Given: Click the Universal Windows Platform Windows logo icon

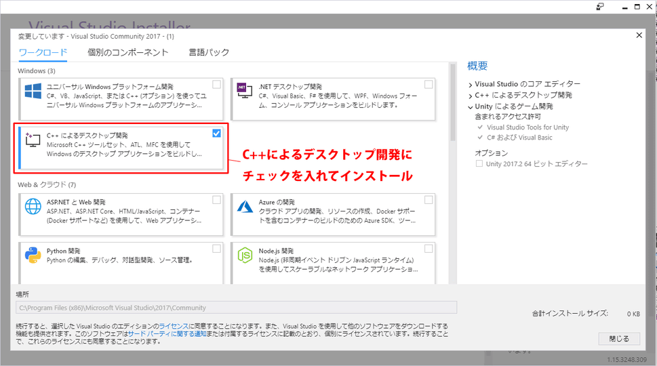Looking at the screenshot, I should click(33, 91).
